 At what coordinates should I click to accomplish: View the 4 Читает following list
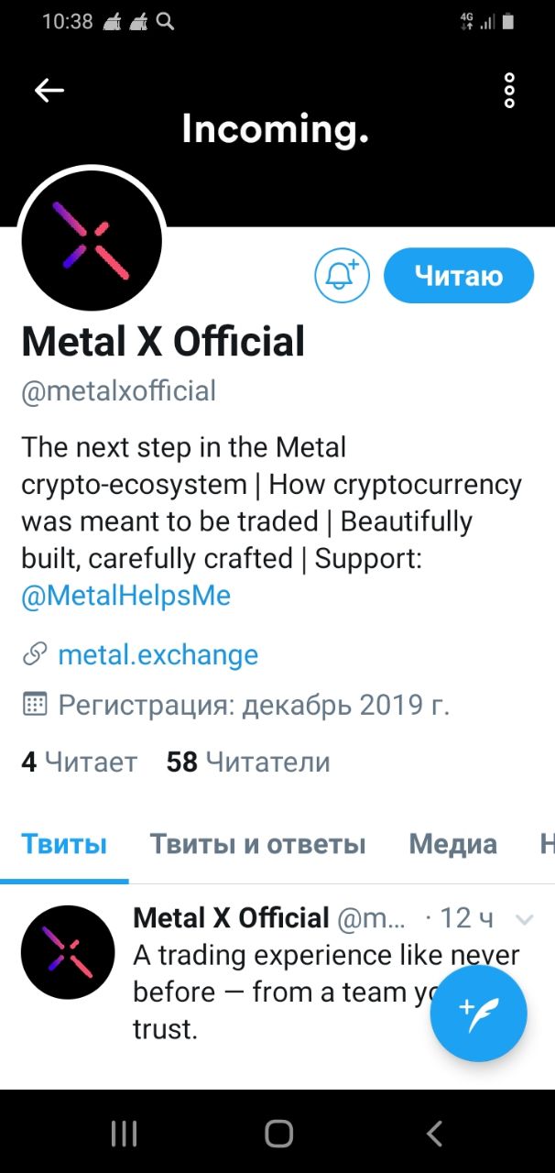(79, 762)
